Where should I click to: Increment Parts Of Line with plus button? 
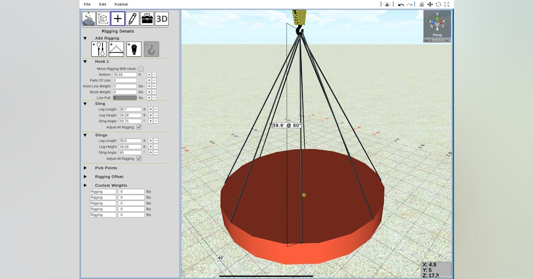(149, 80)
